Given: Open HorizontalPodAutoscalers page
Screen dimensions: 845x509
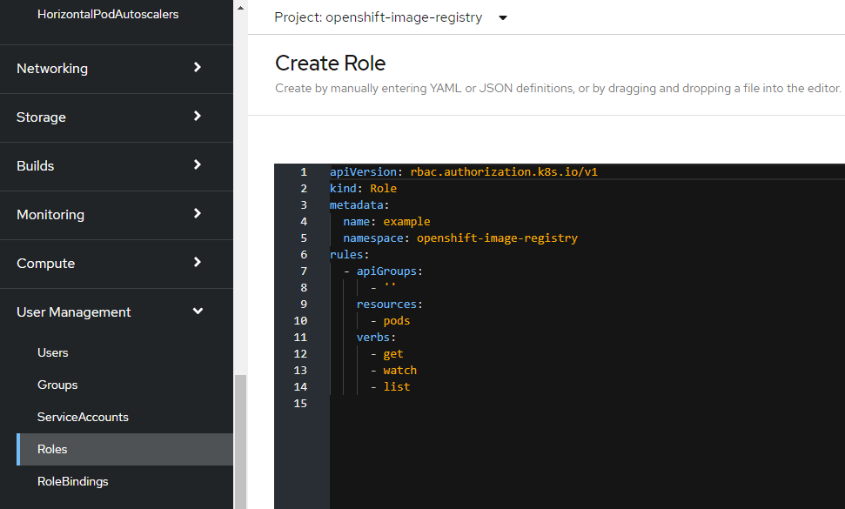Looking at the screenshot, I should [x=108, y=15].
